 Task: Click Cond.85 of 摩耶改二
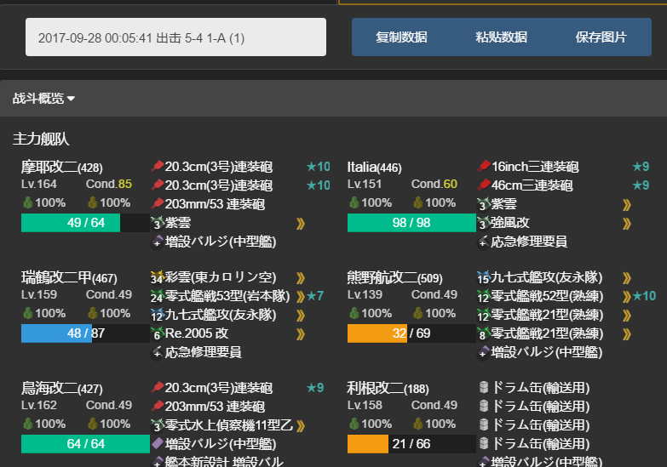click(109, 184)
